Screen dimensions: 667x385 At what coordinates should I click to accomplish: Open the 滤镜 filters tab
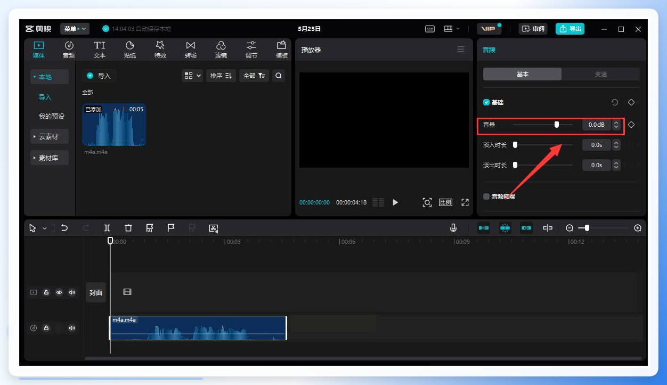[x=221, y=50]
